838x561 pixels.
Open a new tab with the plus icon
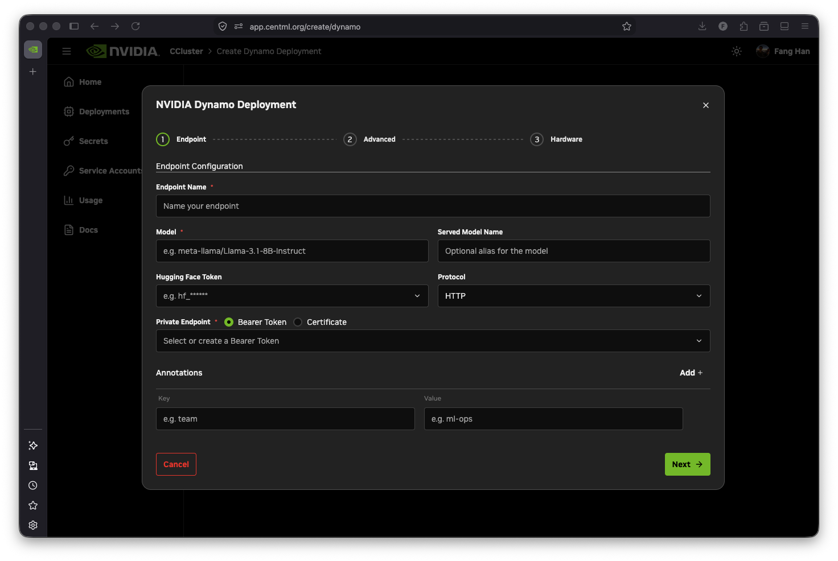[33, 72]
